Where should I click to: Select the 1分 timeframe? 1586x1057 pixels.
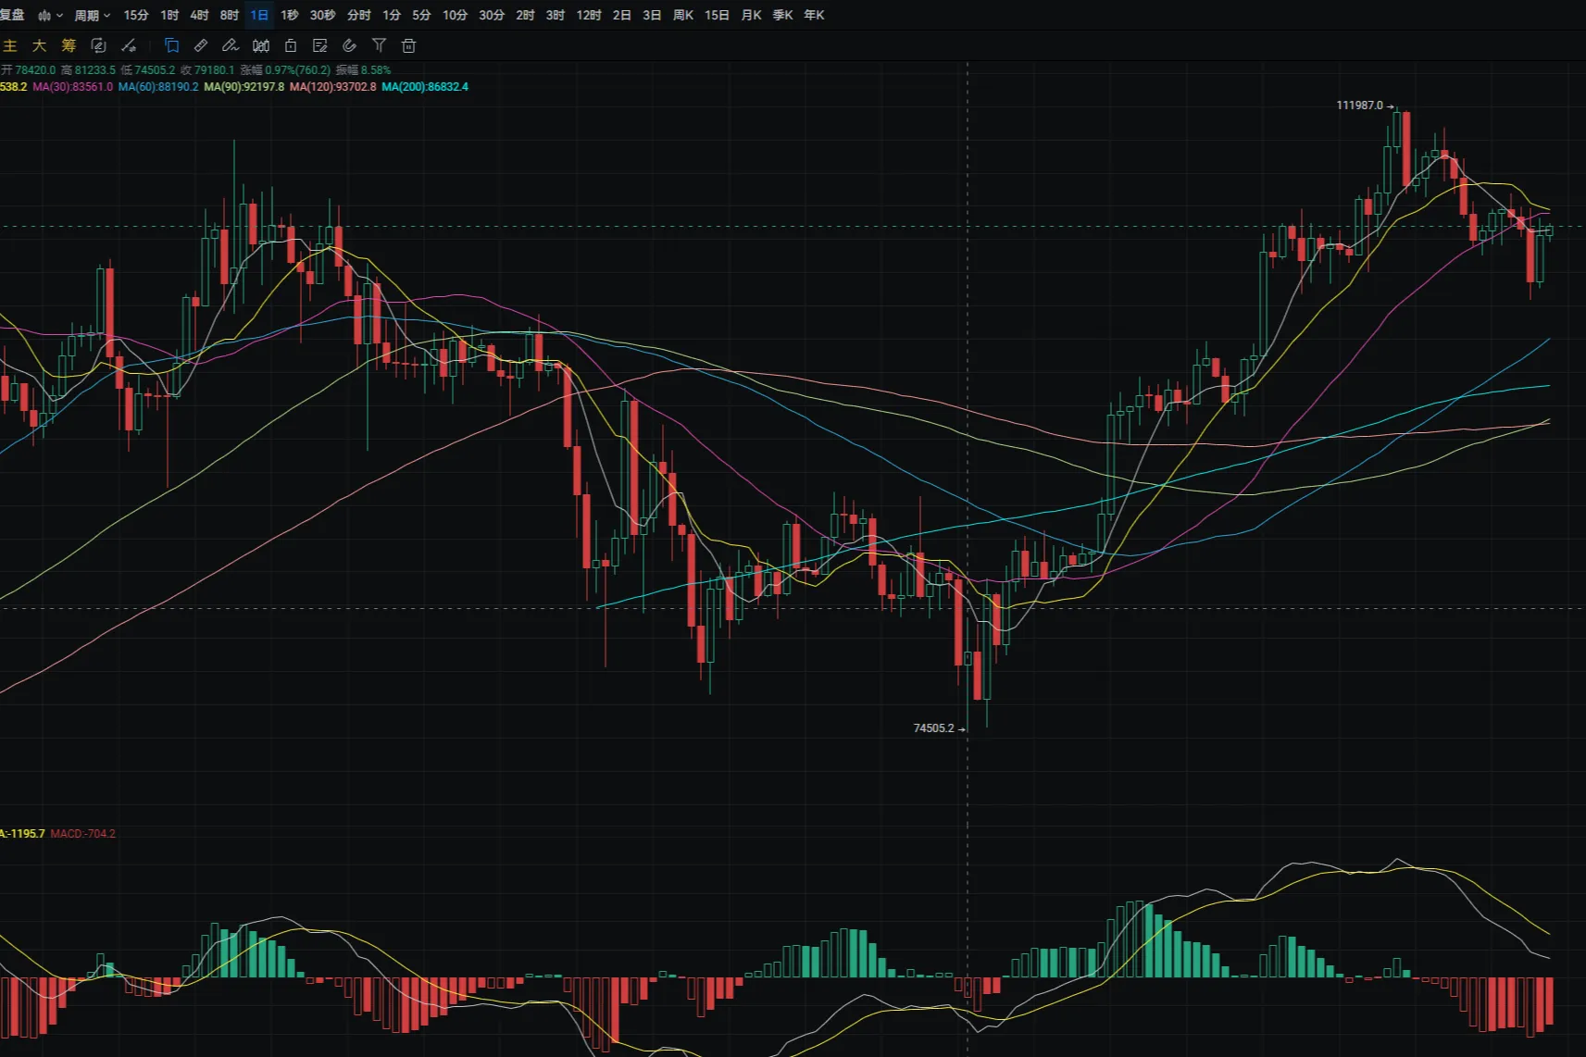click(x=392, y=15)
